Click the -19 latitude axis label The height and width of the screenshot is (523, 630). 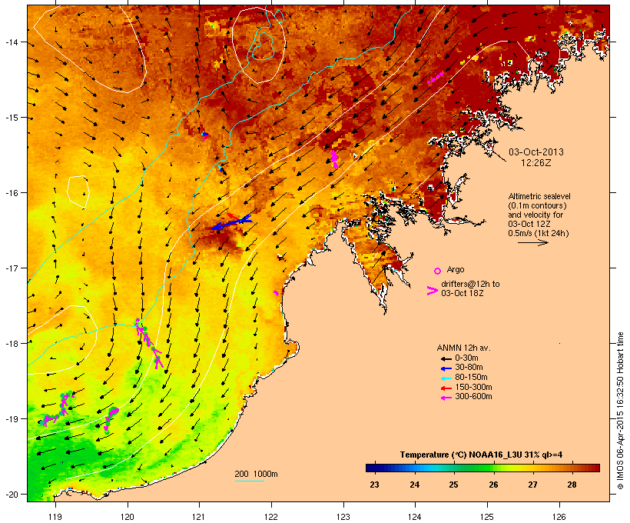coord(11,419)
